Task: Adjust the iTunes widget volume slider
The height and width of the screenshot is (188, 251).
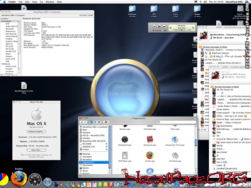Action: (159, 31)
